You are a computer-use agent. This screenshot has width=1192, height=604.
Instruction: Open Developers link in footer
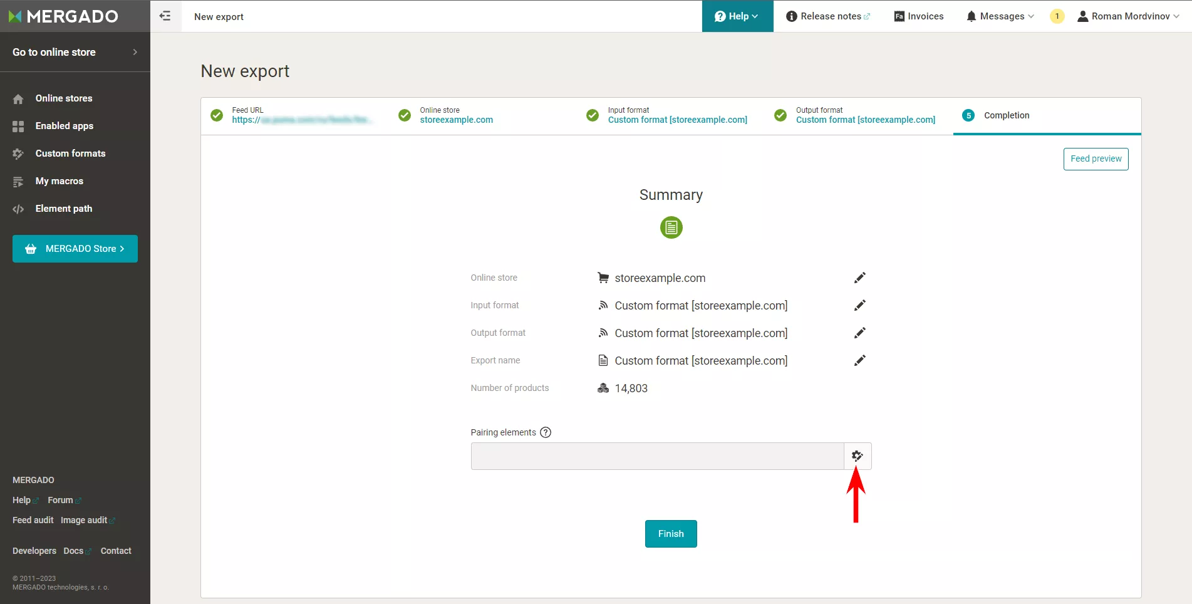pos(34,551)
